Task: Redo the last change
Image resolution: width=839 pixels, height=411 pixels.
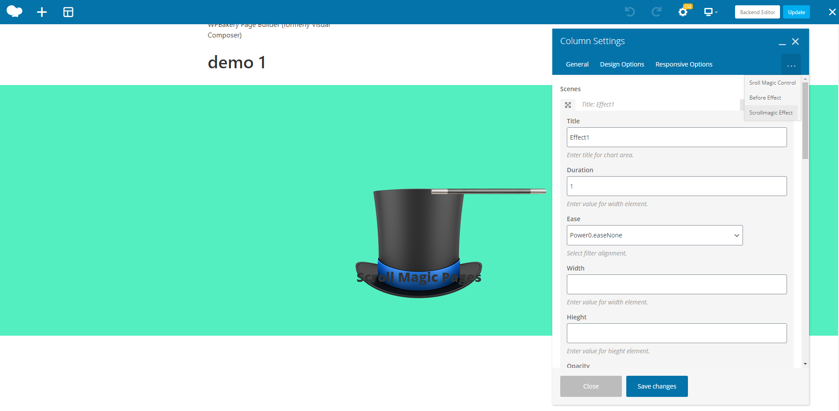Action: 657,12
